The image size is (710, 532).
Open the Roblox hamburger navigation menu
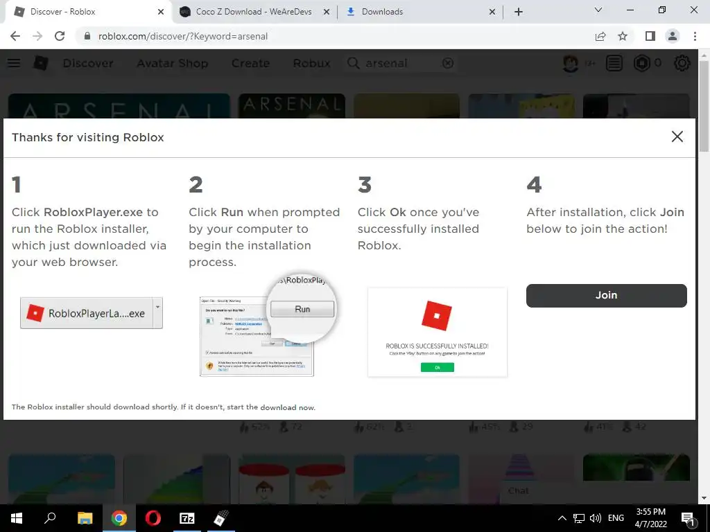(14, 63)
